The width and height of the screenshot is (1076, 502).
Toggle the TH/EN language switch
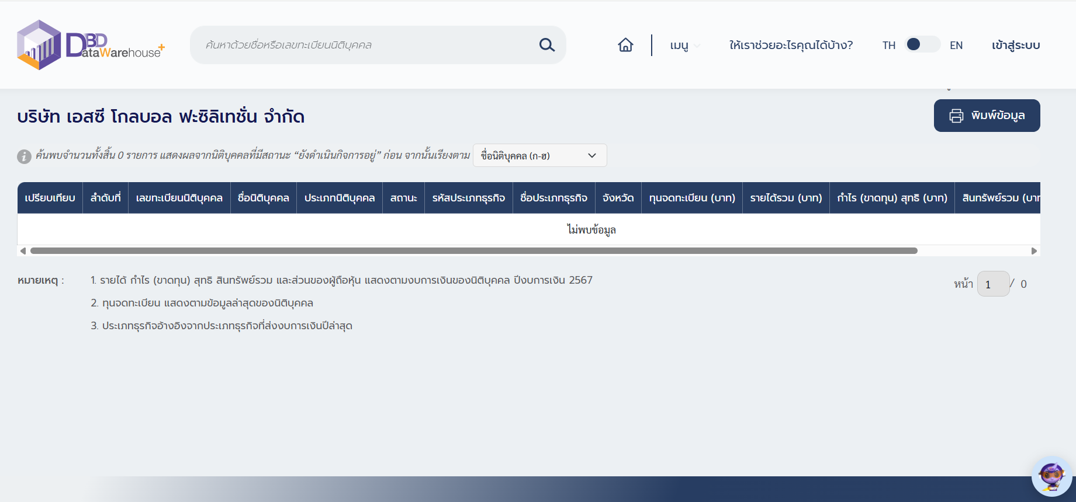point(922,44)
